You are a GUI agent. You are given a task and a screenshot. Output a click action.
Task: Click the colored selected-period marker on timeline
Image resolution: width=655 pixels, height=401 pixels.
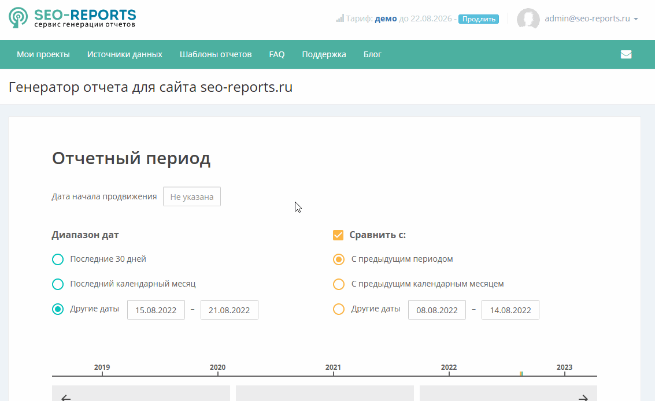pyautogui.click(x=521, y=373)
